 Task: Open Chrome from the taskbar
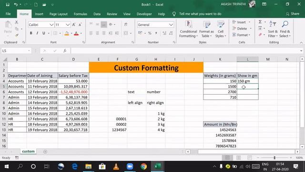(144, 167)
